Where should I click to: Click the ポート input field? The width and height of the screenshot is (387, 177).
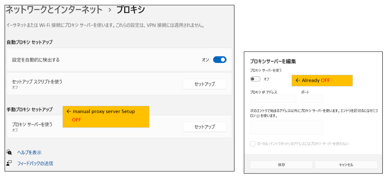tap(312, 98)
